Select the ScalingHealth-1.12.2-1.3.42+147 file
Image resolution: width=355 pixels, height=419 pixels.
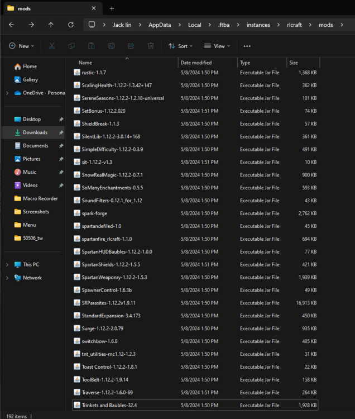195,85
